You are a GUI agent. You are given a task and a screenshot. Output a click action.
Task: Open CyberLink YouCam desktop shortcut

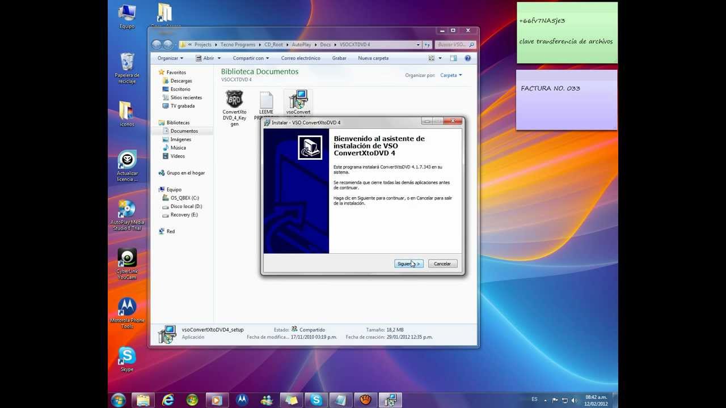(127, 264)
